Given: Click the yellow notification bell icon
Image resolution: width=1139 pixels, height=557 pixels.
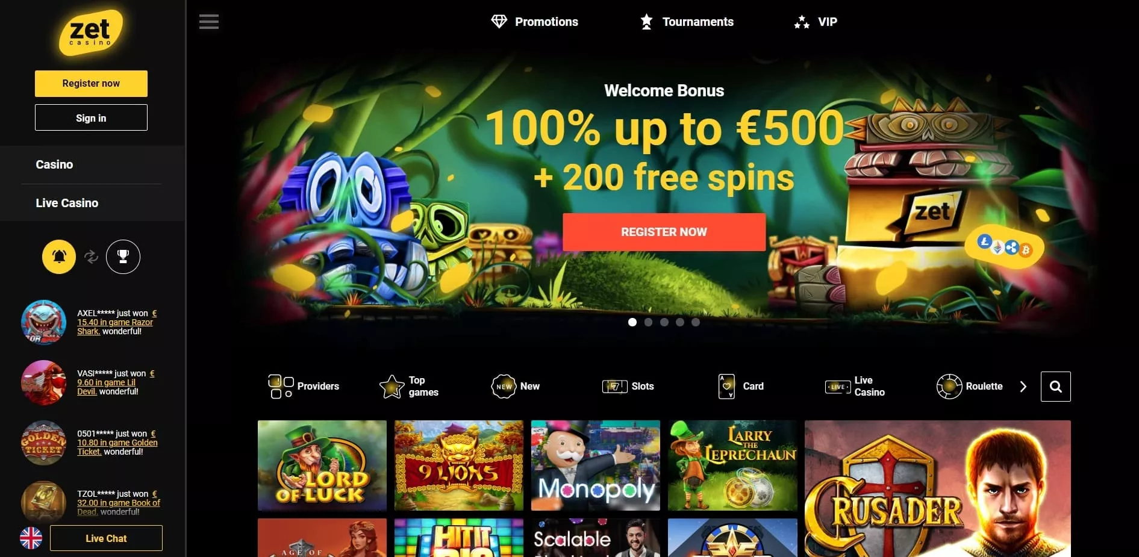Looking at the screenshot, I should pyautogui.click(x=59, y=257).
